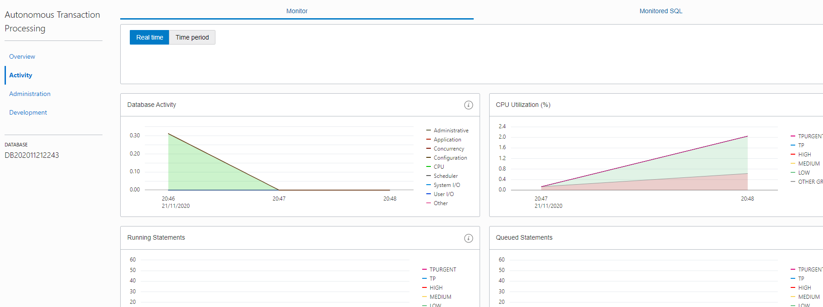This screenshot has height=307, width=823.
Task: Select the Time period option
Action: 192,37
